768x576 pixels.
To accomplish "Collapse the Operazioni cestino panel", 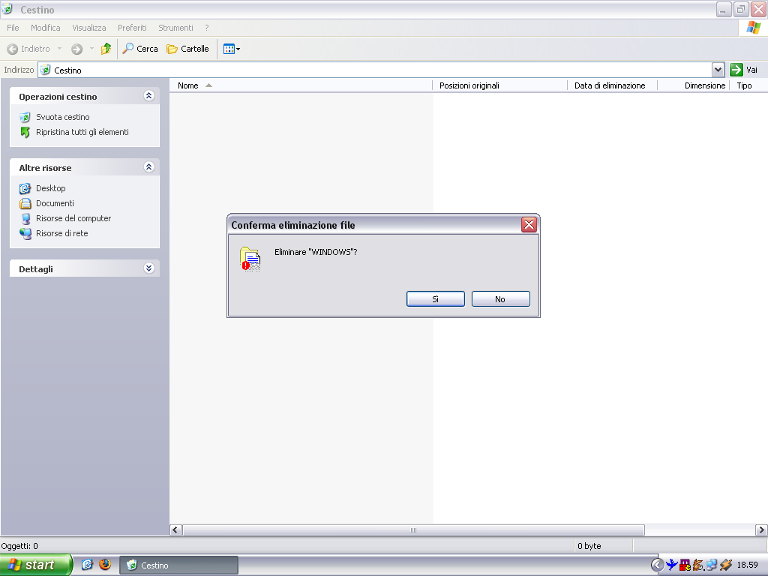I will (149, 96).
